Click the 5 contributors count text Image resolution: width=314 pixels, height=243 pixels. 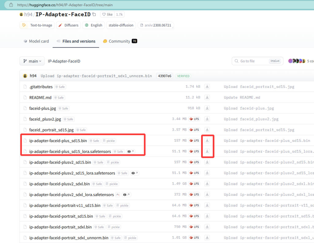pyautogui.click(x=310, y=61)
